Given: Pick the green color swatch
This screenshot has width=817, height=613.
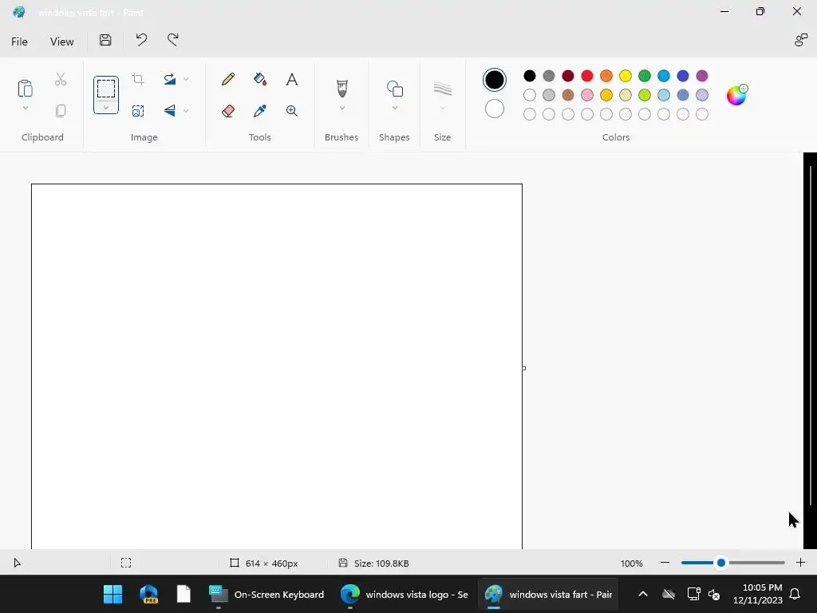Looking at the screenshot, I should click(x=645, y=76).
